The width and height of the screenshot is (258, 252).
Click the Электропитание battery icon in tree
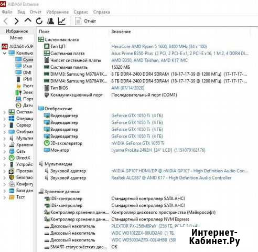pyautogui.click(x=18, y=92)
